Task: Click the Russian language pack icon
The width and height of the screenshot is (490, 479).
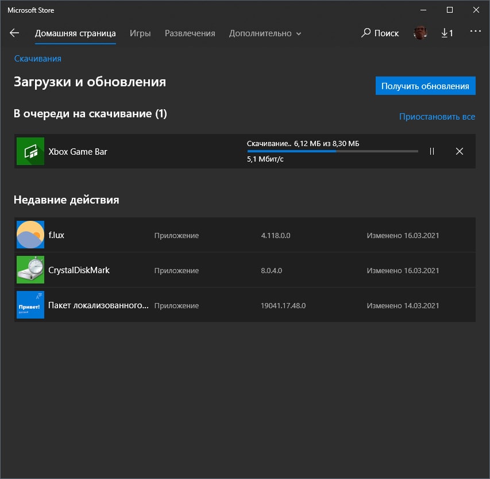Action: point(30,305)
